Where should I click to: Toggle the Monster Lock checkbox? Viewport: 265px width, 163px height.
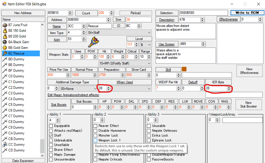coord(95,135)
